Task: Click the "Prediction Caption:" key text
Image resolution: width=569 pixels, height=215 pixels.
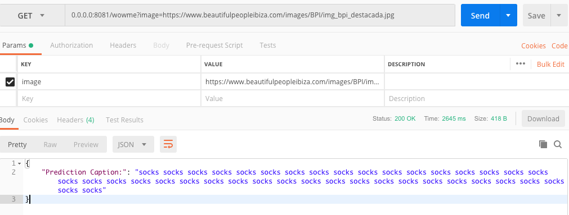Action: [84, 172]
